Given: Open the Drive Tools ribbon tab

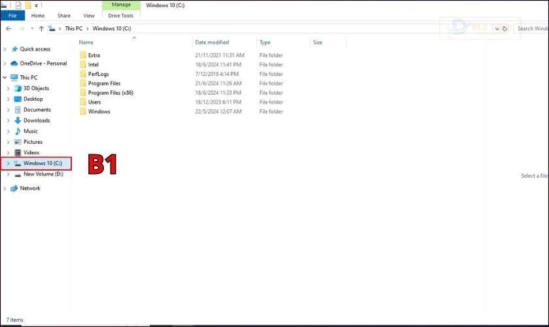Looking at the screenshot, I should click(121, 15).
